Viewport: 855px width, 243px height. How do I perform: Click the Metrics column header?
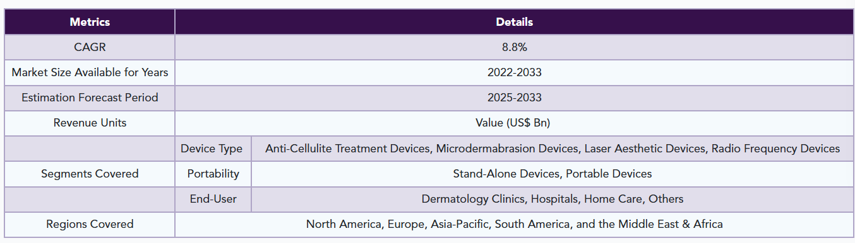pos(90,22)
